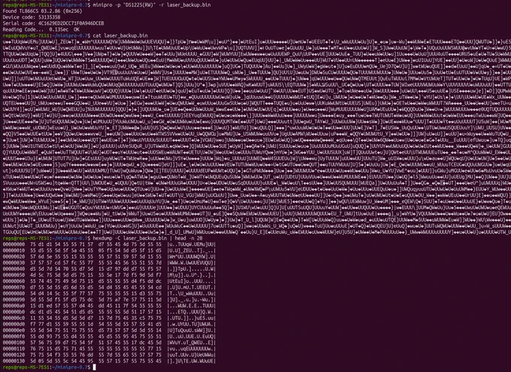Click the hexdump offset 000000c0
Viewport: 511px width, 372px height.
click(x=14, y=318)
